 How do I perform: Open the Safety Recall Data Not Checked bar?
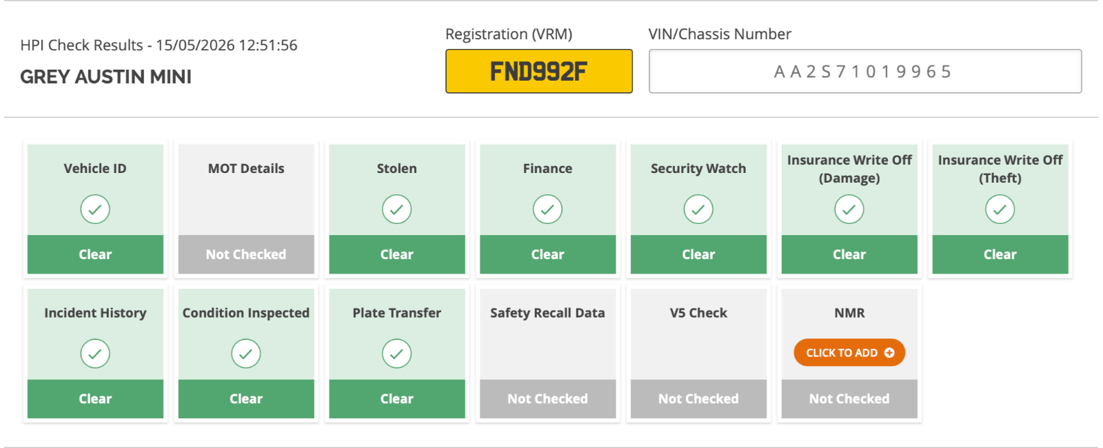[x=547, y=398]
